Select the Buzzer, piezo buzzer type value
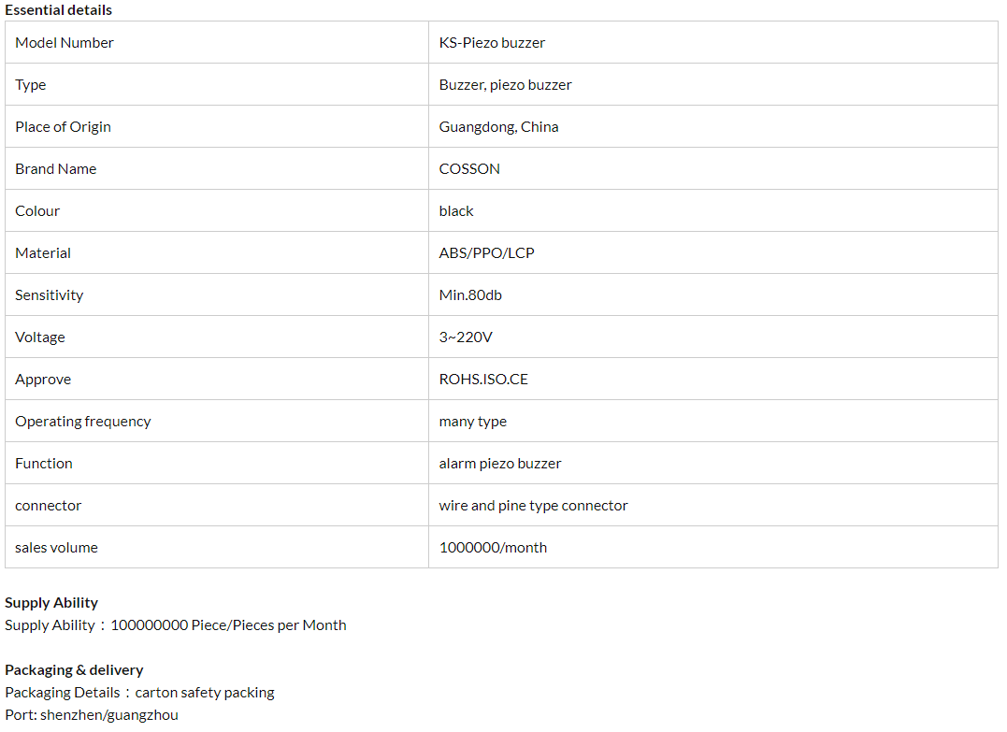 click(x=505, y=85)
